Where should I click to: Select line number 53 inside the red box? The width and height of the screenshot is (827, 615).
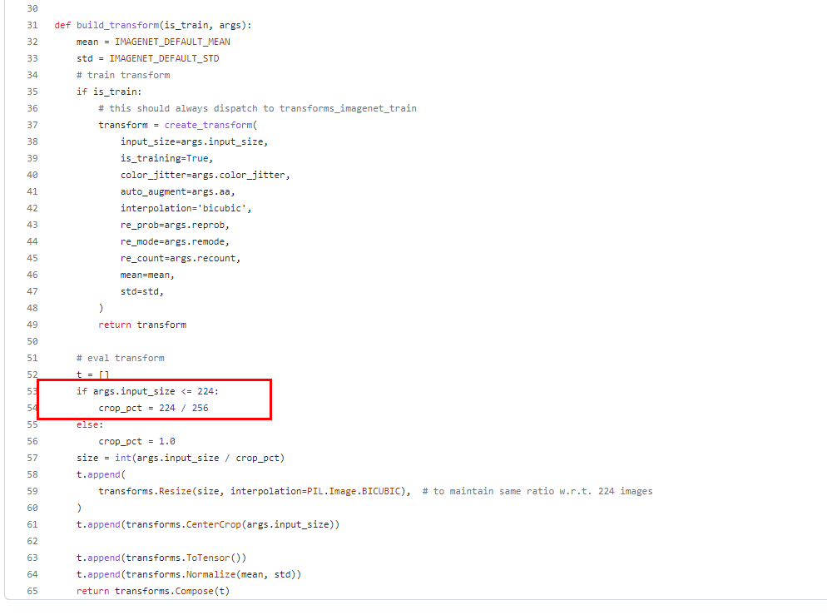click(32, 391)
